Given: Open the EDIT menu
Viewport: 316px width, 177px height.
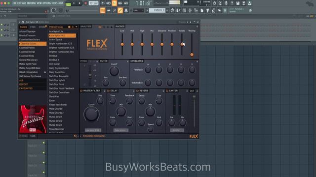Looking at the screenshot, I should click(x=19, y=3).
